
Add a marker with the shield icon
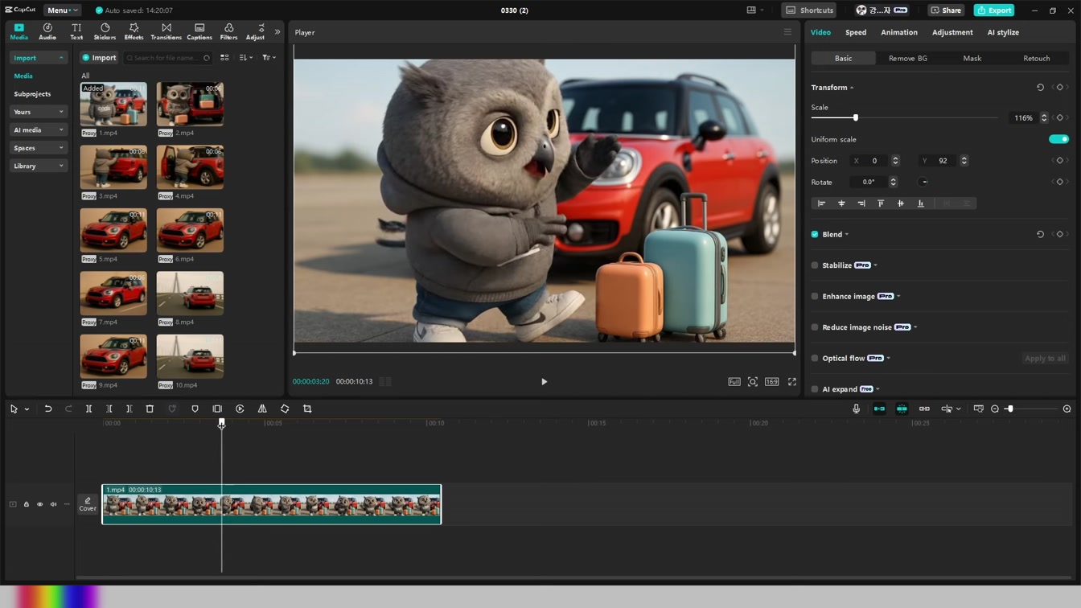coord(195,409)
